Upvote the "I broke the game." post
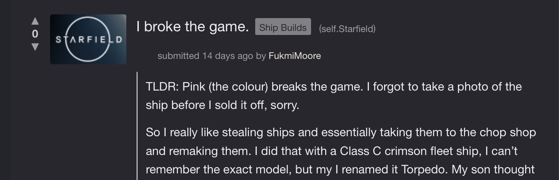Viewport: 559px width, 180px height. click(35, 21)
